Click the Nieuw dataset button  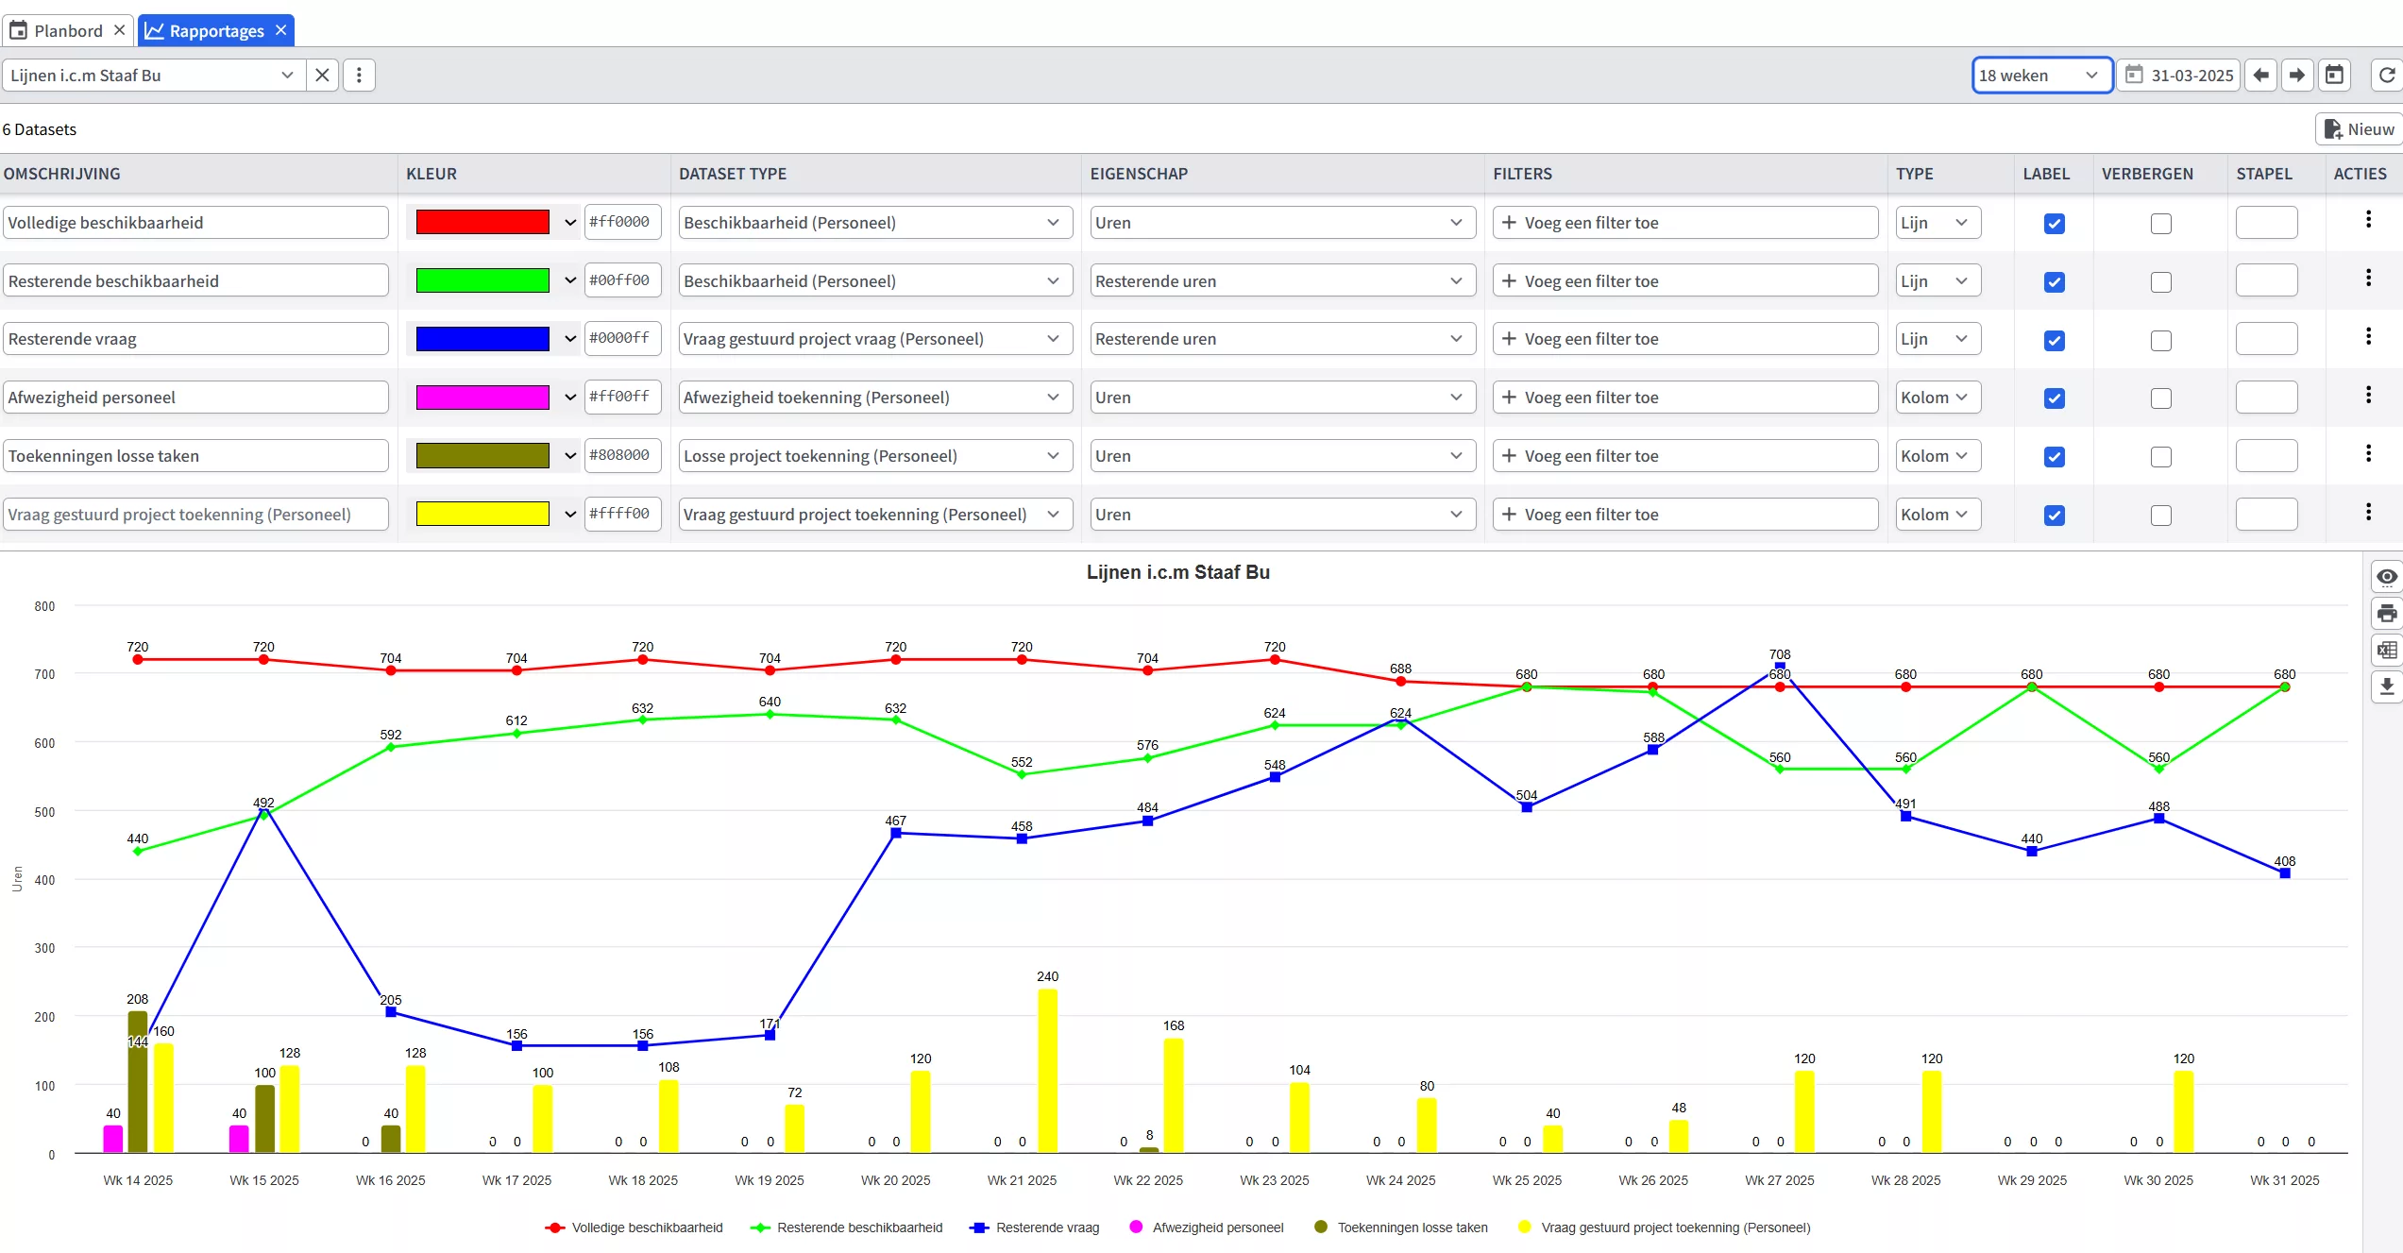click(x=2359, y=129)
